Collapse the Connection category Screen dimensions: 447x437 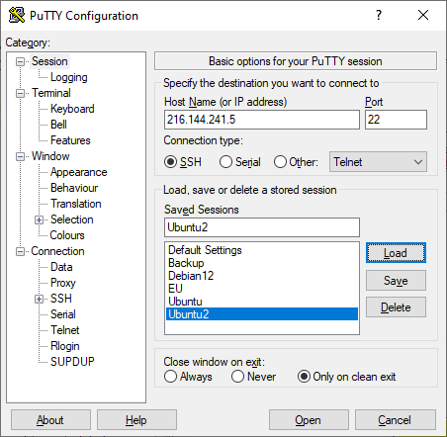21,251
